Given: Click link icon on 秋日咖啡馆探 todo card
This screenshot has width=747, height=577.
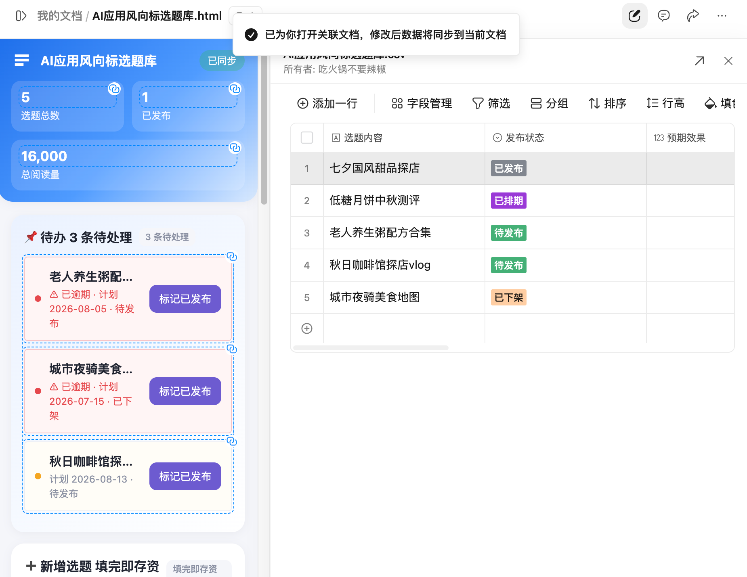Looking at the screenshot, I should (232, 441).
